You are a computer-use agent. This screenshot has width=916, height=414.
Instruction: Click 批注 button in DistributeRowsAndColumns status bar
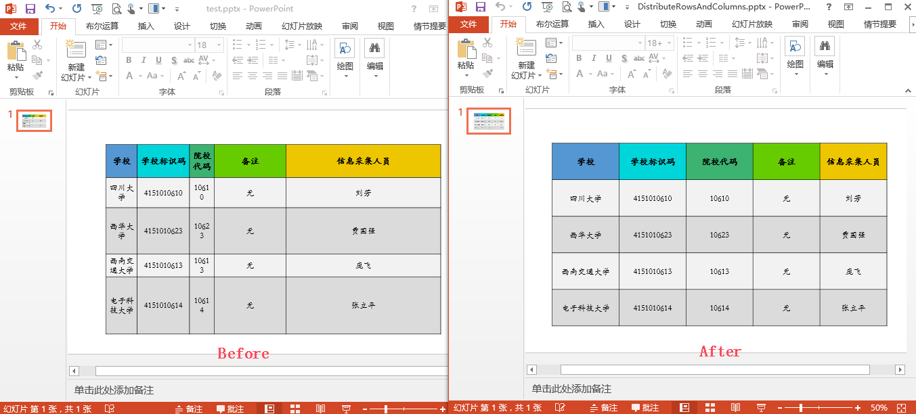pos(646,408)
